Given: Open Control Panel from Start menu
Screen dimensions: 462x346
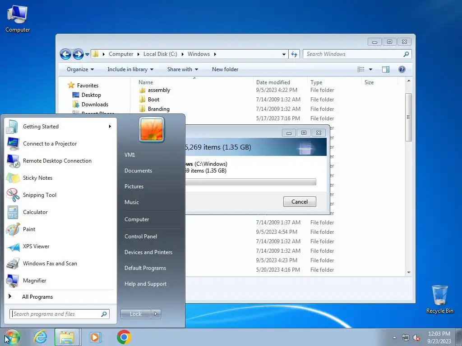Looking at the screenshot, I should point(141,237).
